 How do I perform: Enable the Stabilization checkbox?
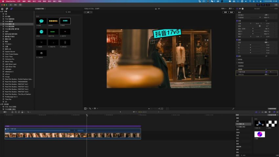(237, 59)
